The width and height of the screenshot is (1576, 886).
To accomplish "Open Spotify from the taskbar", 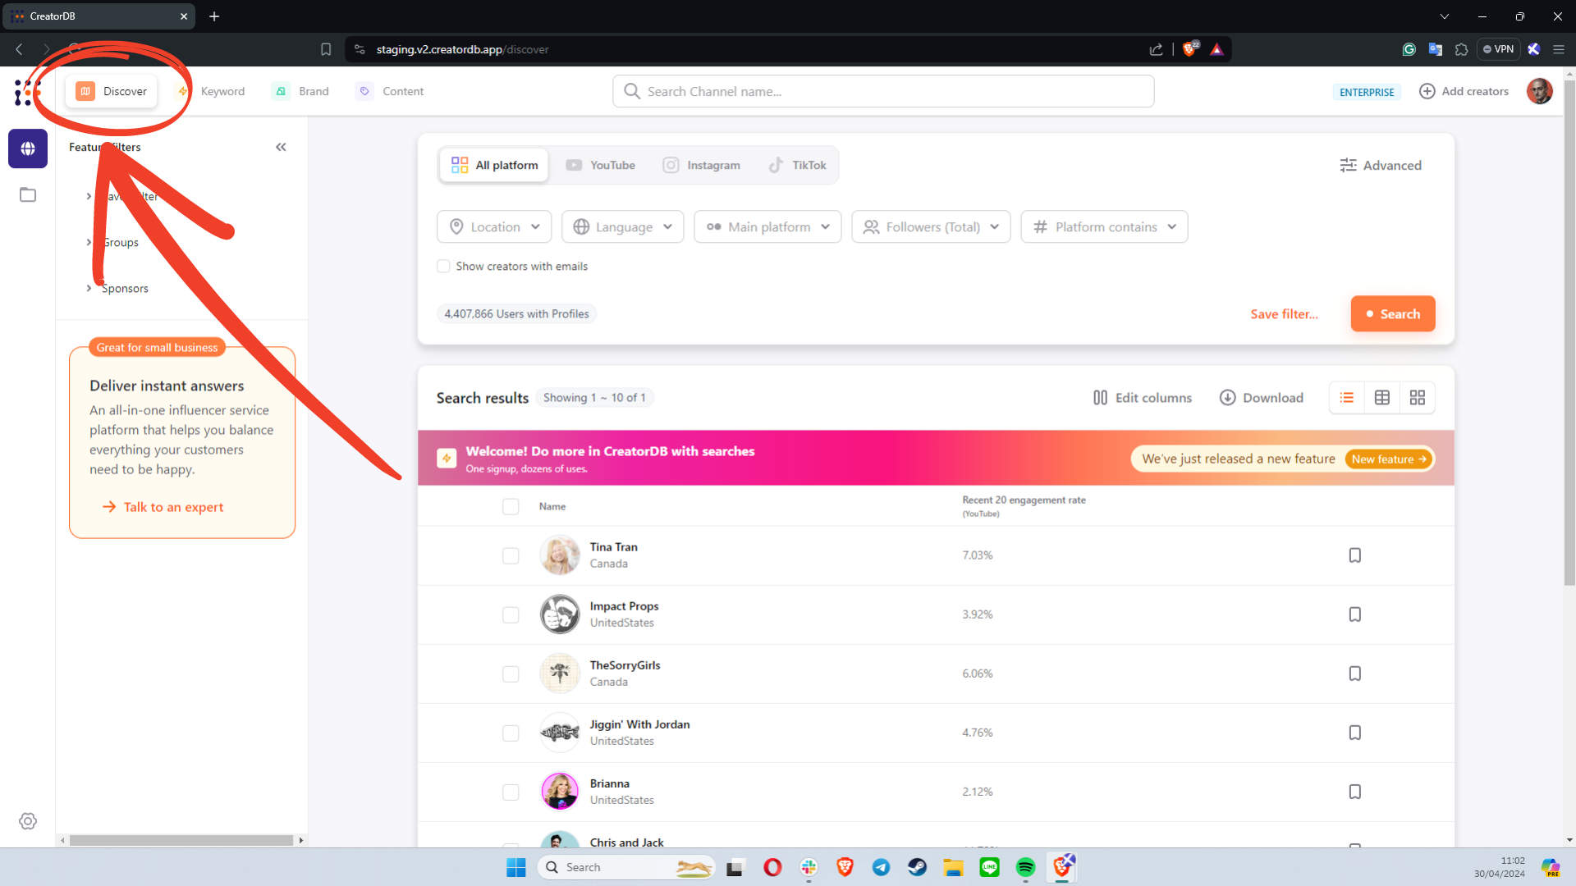I will click(1026, 867).
